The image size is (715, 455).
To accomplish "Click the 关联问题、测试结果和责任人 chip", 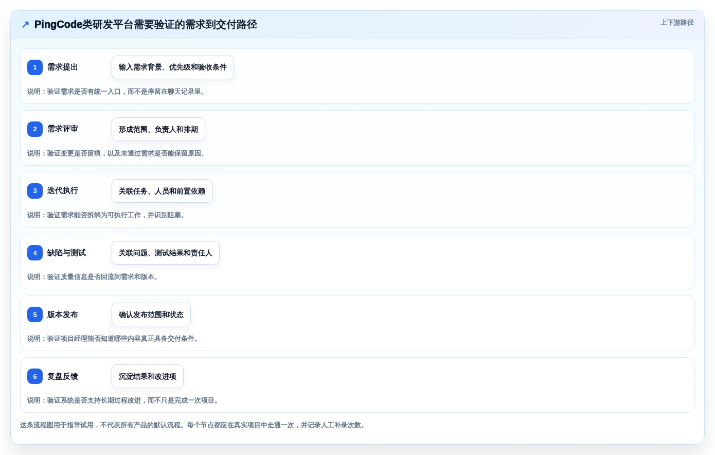I will point(166,253).
